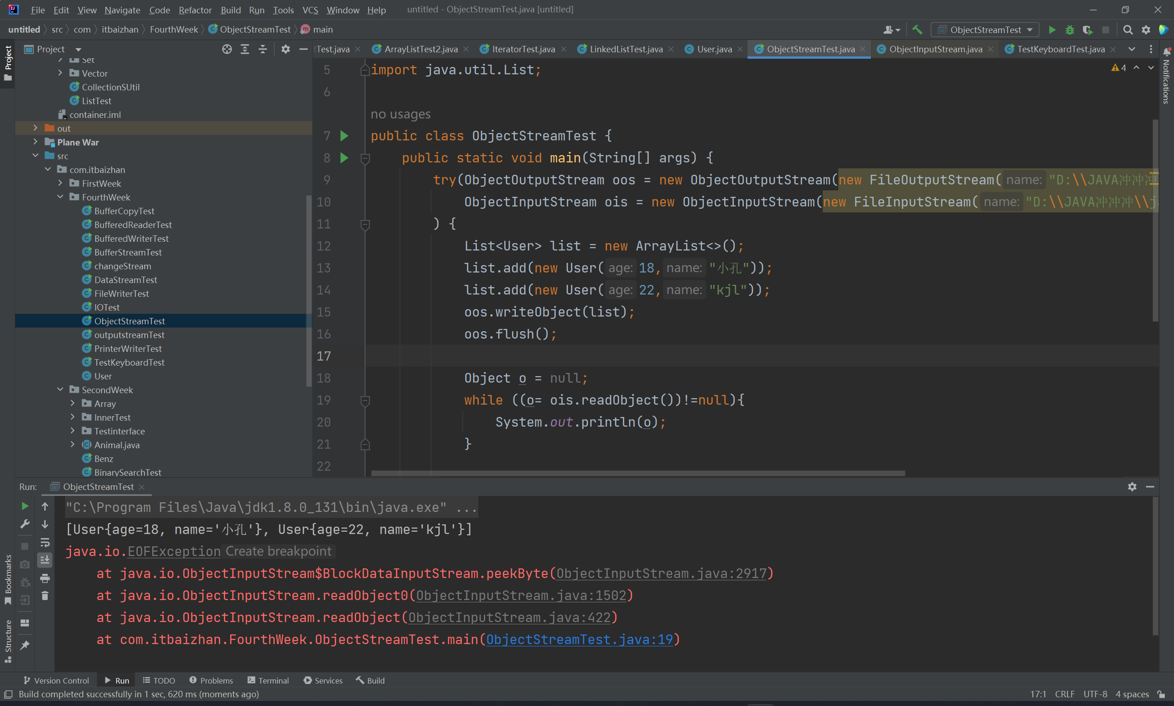Screen dimensions: 1174x706
Task: Hide the Run tool window
Action: [x=1150, y=487]
